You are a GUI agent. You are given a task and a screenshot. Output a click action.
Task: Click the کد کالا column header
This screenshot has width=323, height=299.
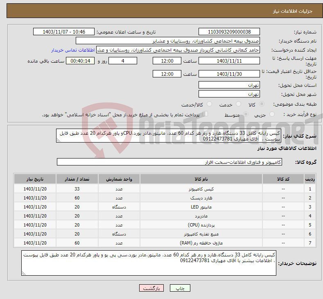click(283, 179)
